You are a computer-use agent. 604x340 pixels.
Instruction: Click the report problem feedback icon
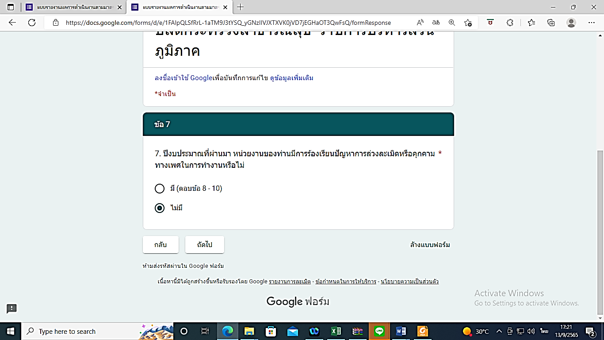11,309
